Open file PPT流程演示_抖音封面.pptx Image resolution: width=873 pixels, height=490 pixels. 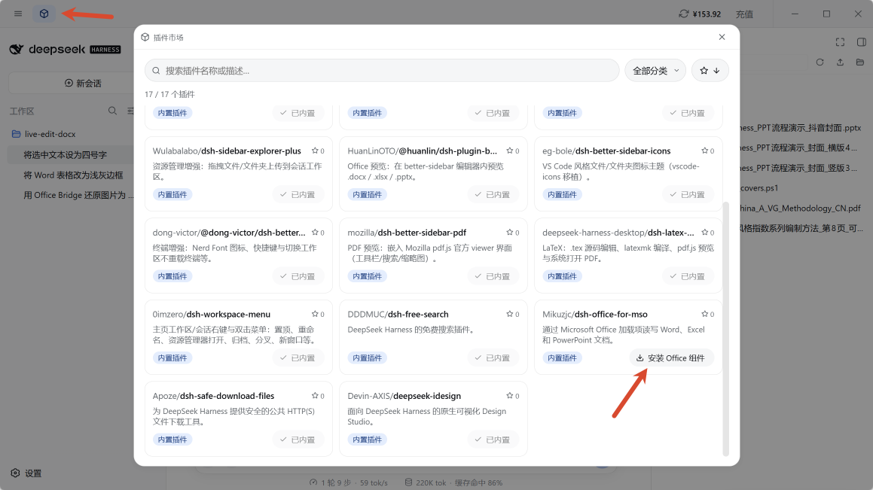click(801, 127)
